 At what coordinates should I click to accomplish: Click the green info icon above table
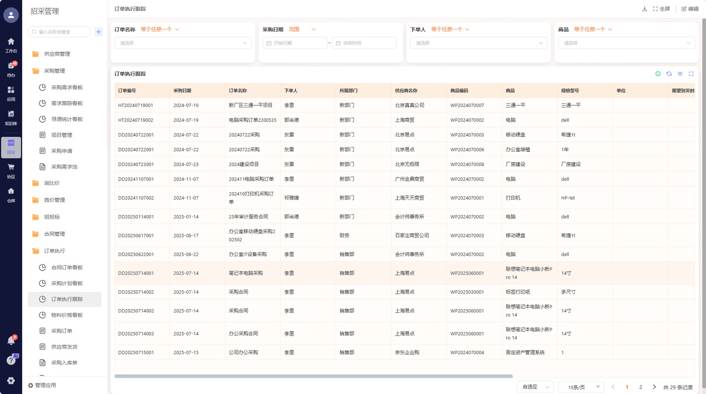point(658,74)
